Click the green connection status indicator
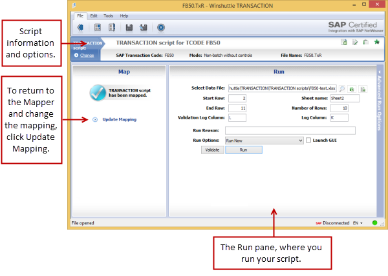This screenshot has width=388, height=276. point(374,222)
